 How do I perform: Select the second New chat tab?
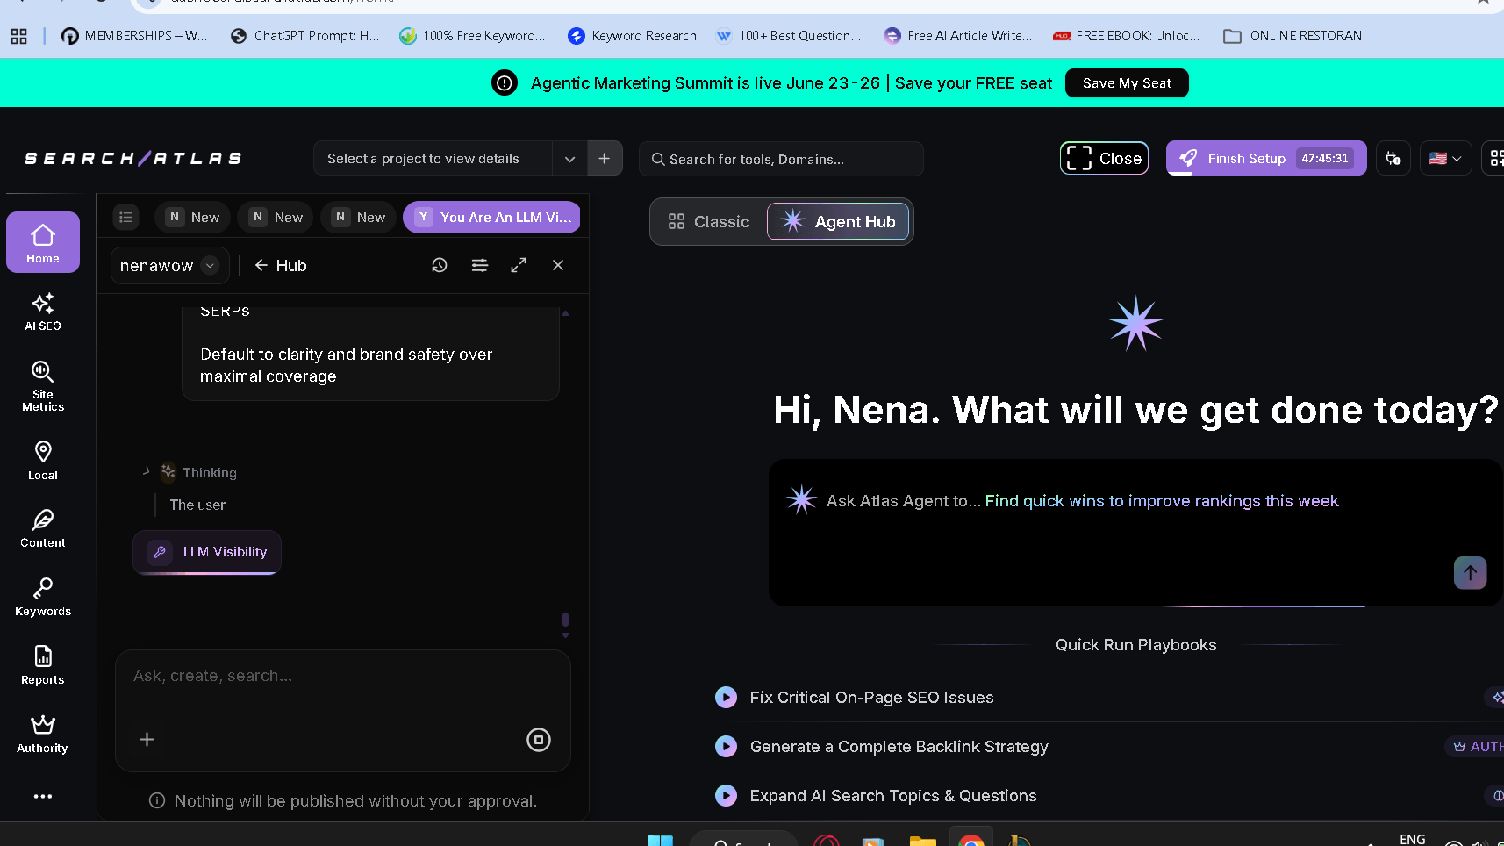pos(276,217)
